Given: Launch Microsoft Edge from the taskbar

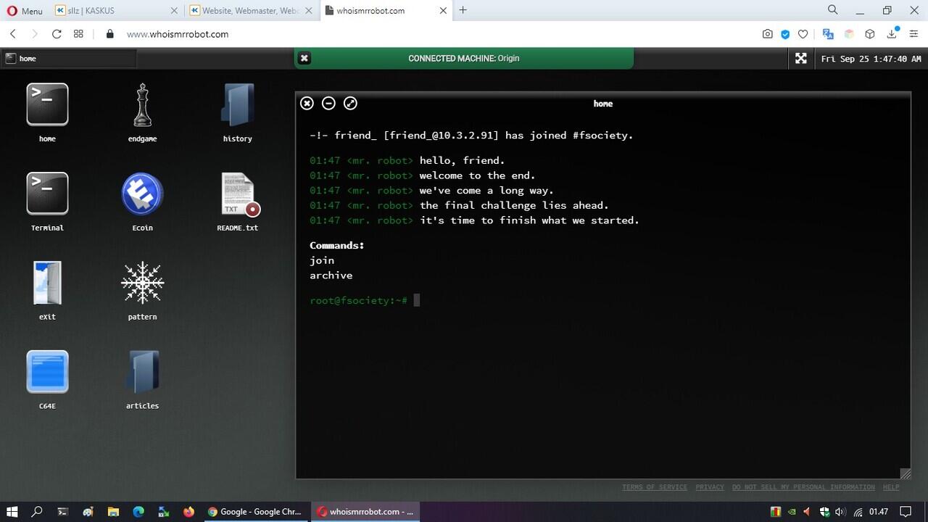Looking at the screenshot, I should 138,511.
